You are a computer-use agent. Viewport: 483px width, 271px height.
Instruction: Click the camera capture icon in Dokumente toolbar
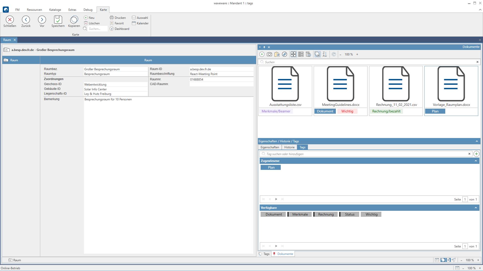[x=269, y=54]
